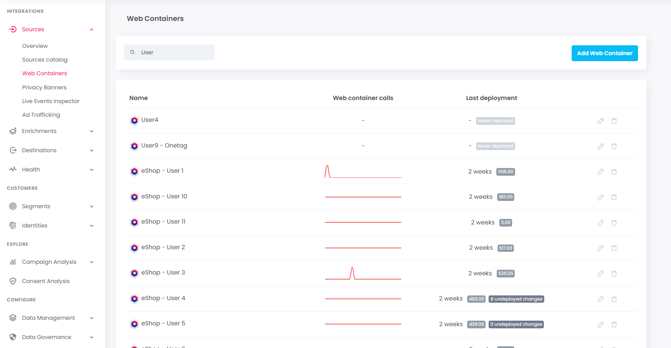671x348 pixels.
Task: Open Sources catalog in sidebar
Action: tap(45, 59)
